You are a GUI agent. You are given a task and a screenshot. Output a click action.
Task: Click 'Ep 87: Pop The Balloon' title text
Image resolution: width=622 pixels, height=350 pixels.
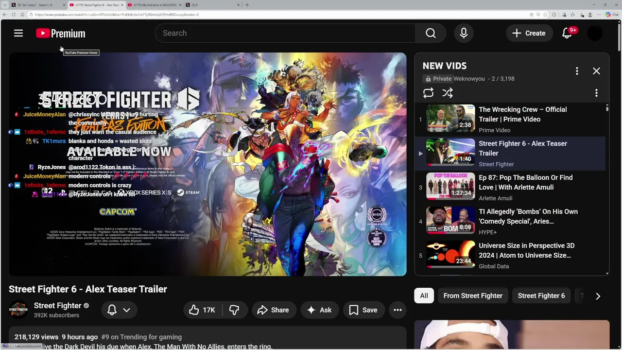click(x=525, y=182)
